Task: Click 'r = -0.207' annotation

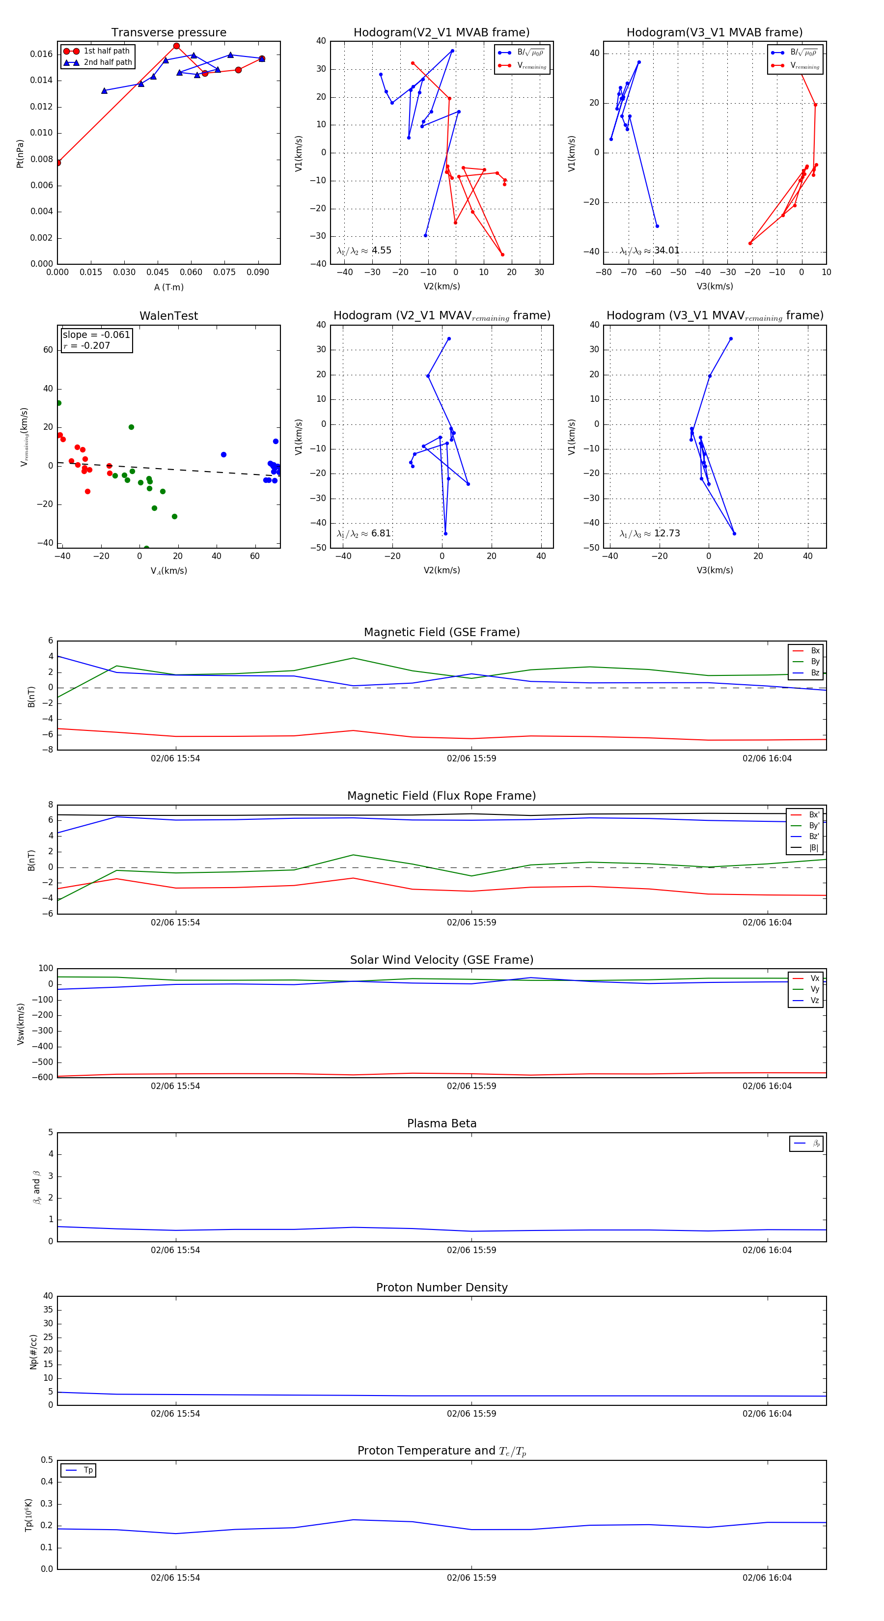Action: click(x=86, y=345)
